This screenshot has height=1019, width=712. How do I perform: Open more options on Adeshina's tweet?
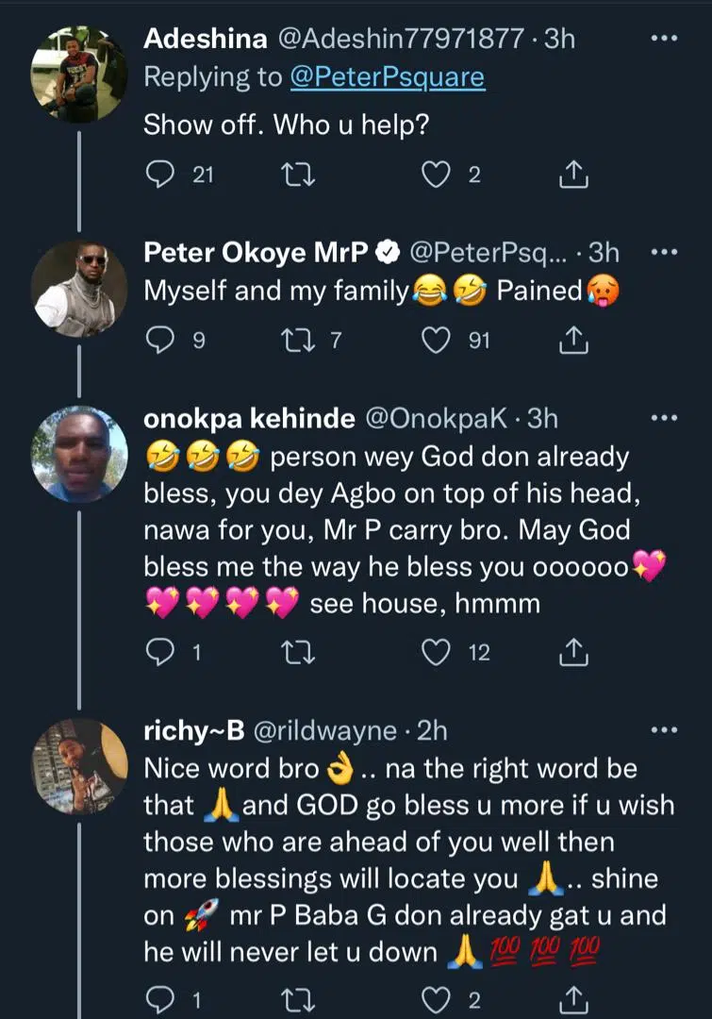point(665,40)
